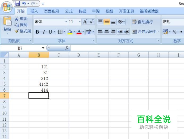This screenshot has width=184, height=139.
Task: Apply yellow fill color bucket
Action: (x=70, y=32)
